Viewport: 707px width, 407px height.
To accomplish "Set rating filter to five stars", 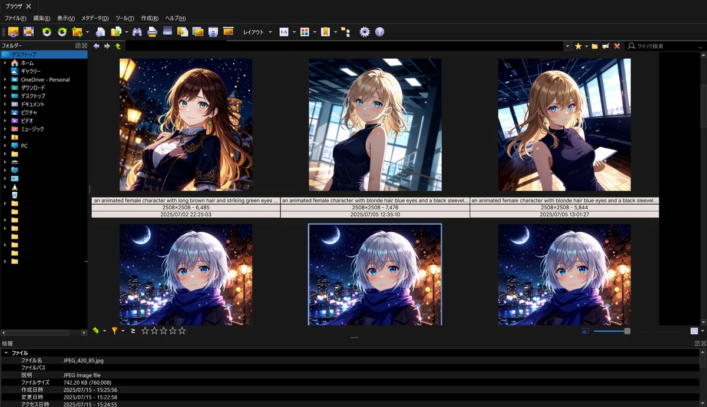I will 182,331.
